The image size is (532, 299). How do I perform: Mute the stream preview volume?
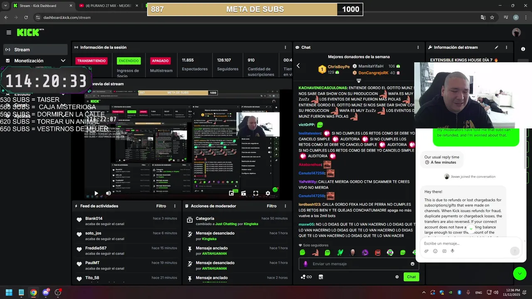(108, 193)
